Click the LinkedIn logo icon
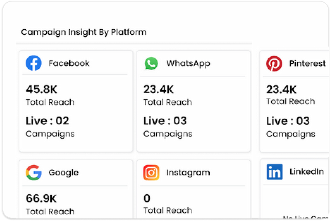 [x=274, y=172]
